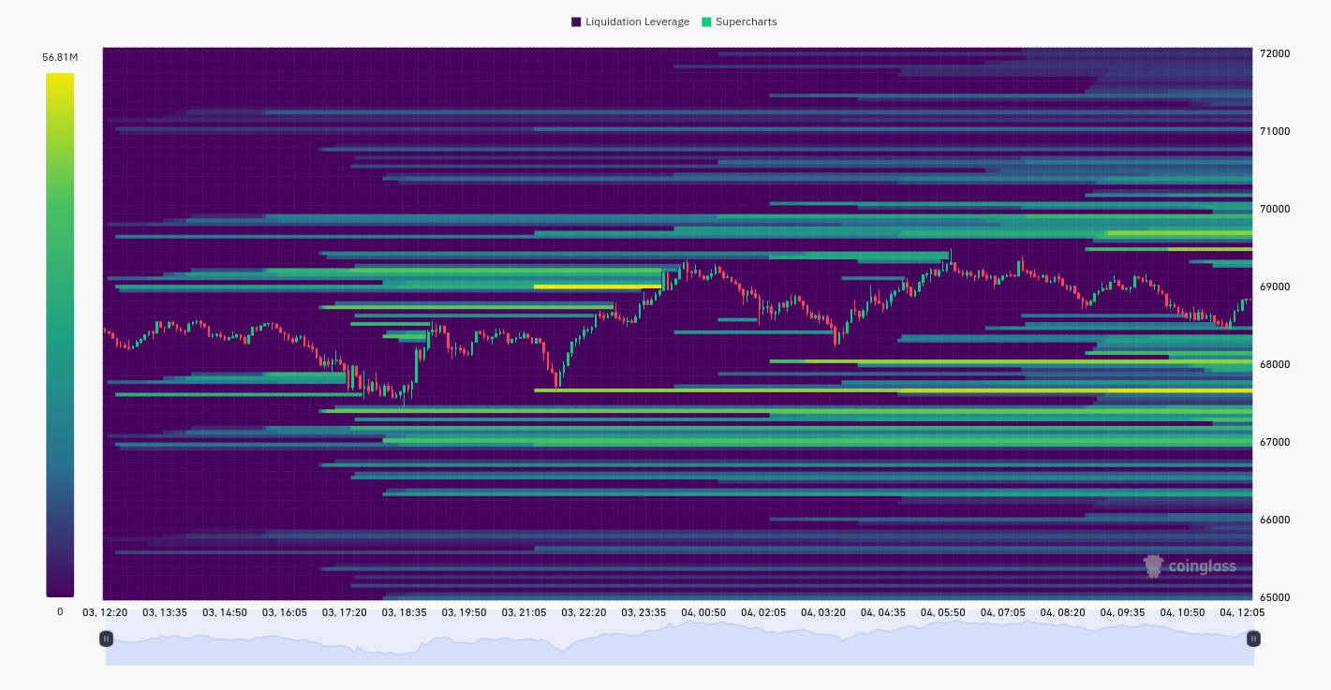Click the 66000 price axis label
This screenshot has width=1331, height=690.
(1275, 520)
